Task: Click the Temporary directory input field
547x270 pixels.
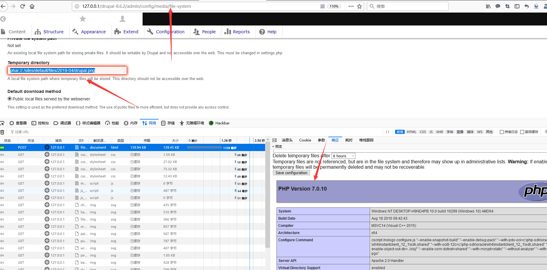Action: (67, 70)
